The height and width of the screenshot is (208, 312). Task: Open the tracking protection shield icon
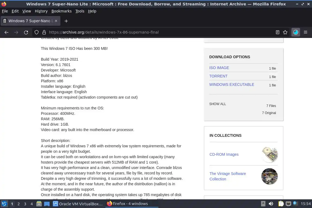(36, 32)
